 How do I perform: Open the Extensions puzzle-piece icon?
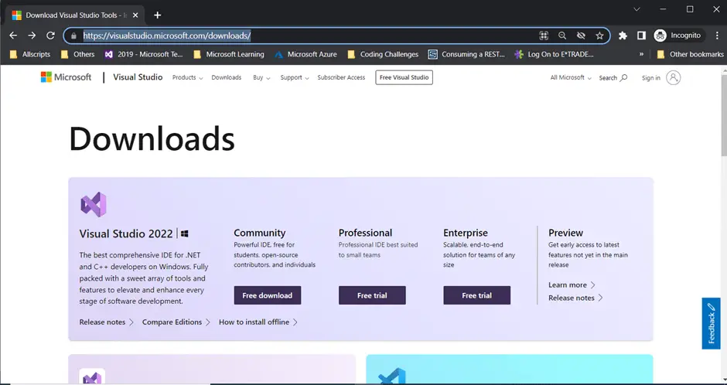[x=623, y=36]
